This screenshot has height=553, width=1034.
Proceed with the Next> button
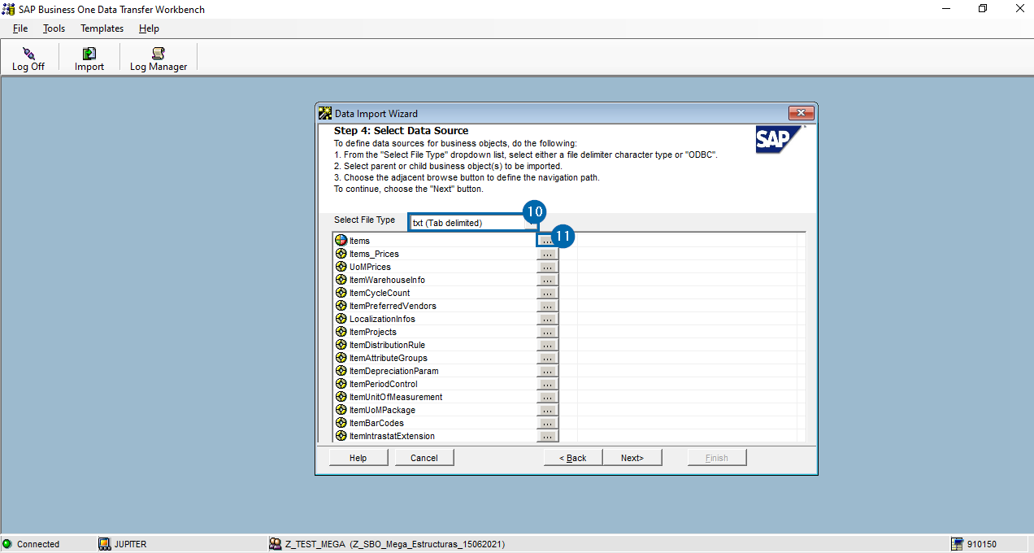pos(632,458)
